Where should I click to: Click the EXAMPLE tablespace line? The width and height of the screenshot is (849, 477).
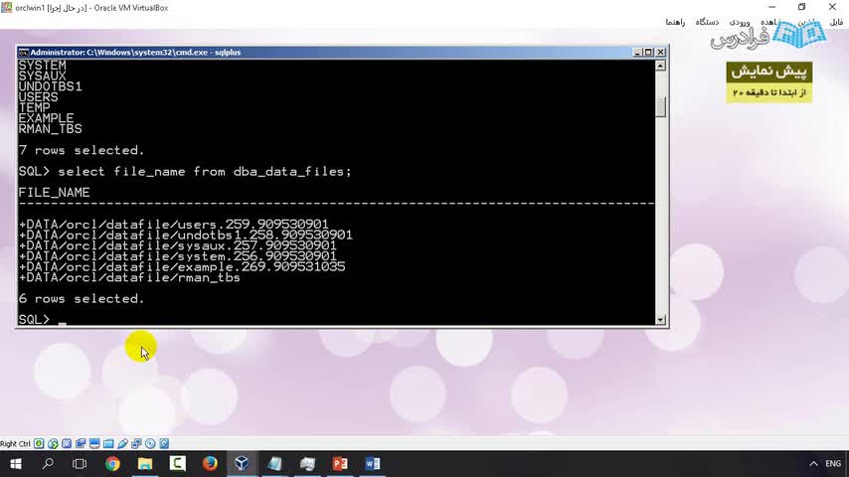(x=46, y=118)
